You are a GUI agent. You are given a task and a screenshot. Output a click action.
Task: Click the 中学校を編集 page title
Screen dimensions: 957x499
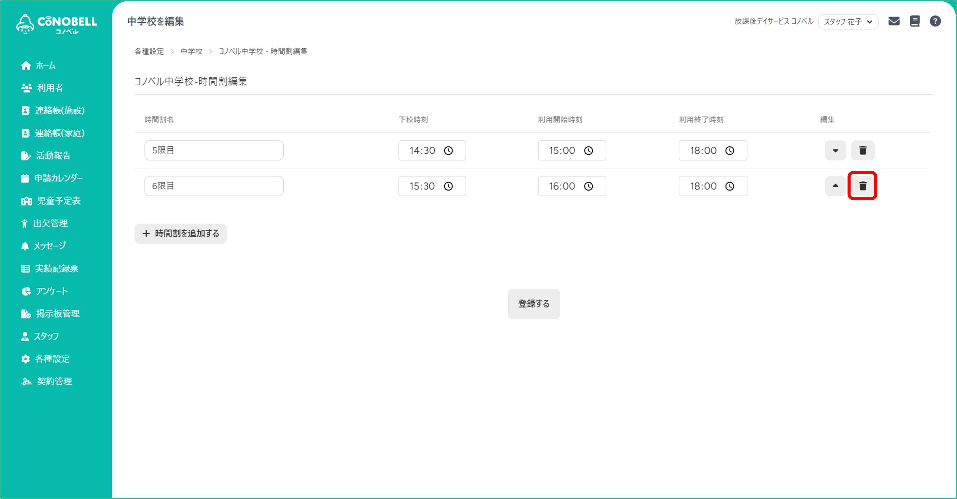[x=156, y=21]
